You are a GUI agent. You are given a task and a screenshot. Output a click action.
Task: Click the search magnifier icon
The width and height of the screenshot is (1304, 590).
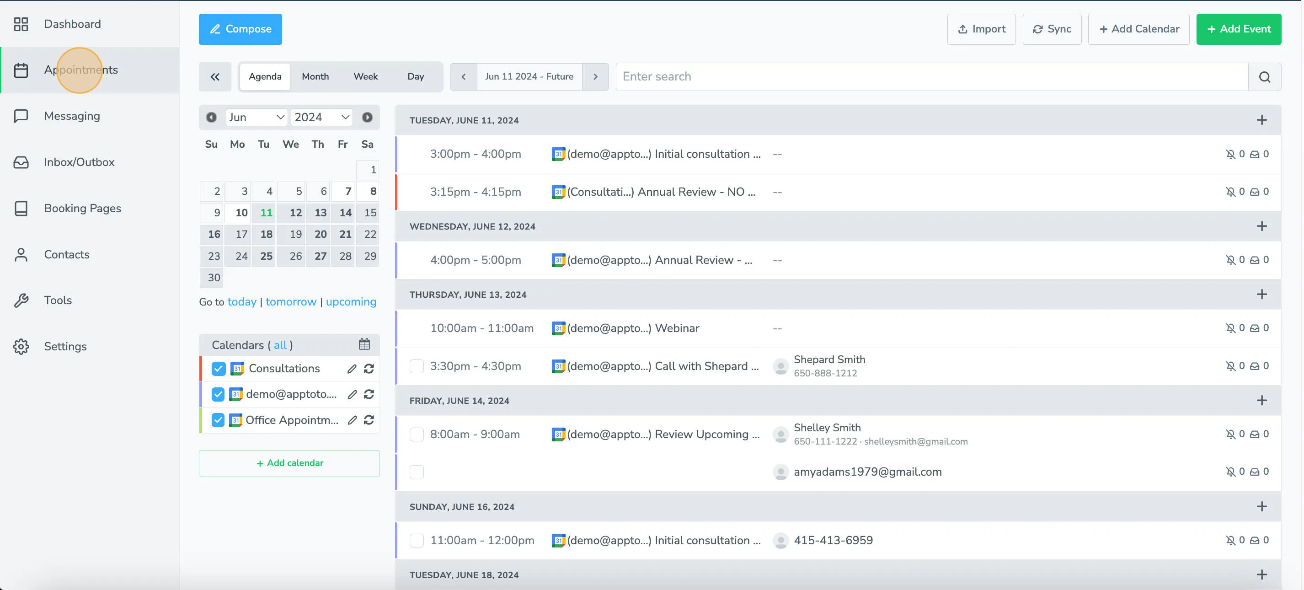click(x=1264, y=76)
